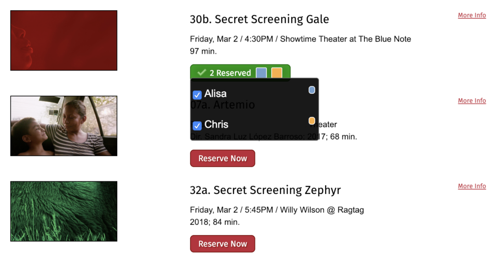Viewport: 502px width, 264px height.
Task: Click the blue square on the 2 Reserved button
Action: 261,72
